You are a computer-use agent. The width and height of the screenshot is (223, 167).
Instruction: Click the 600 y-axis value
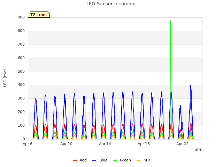point(21,58)
